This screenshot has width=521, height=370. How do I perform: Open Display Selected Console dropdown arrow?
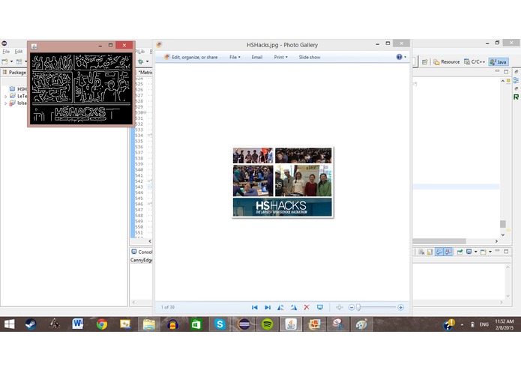coord(475,252)
